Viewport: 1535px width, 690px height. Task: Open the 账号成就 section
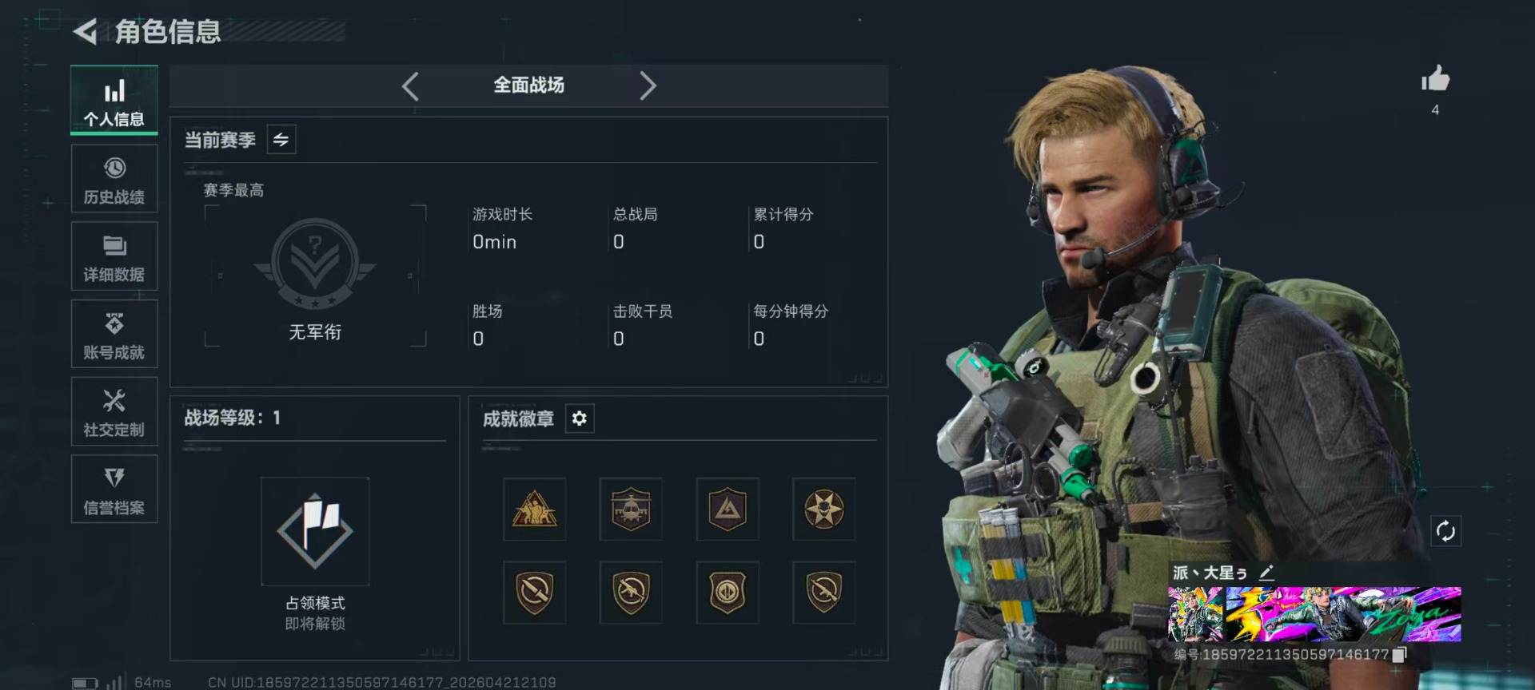tap(114, 334)
